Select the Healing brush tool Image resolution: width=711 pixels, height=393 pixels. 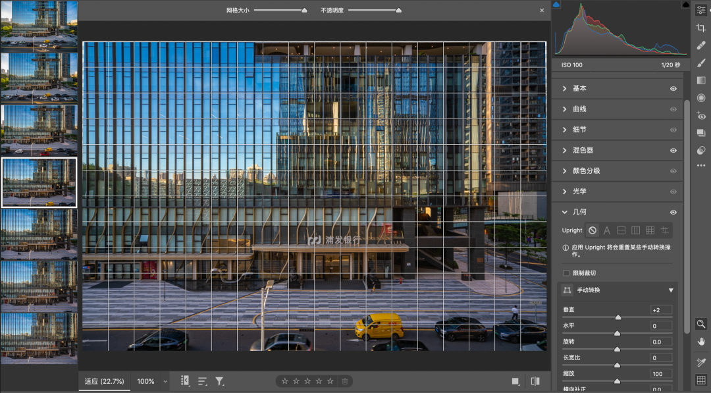pyautogui.click(x=701, y=45)
